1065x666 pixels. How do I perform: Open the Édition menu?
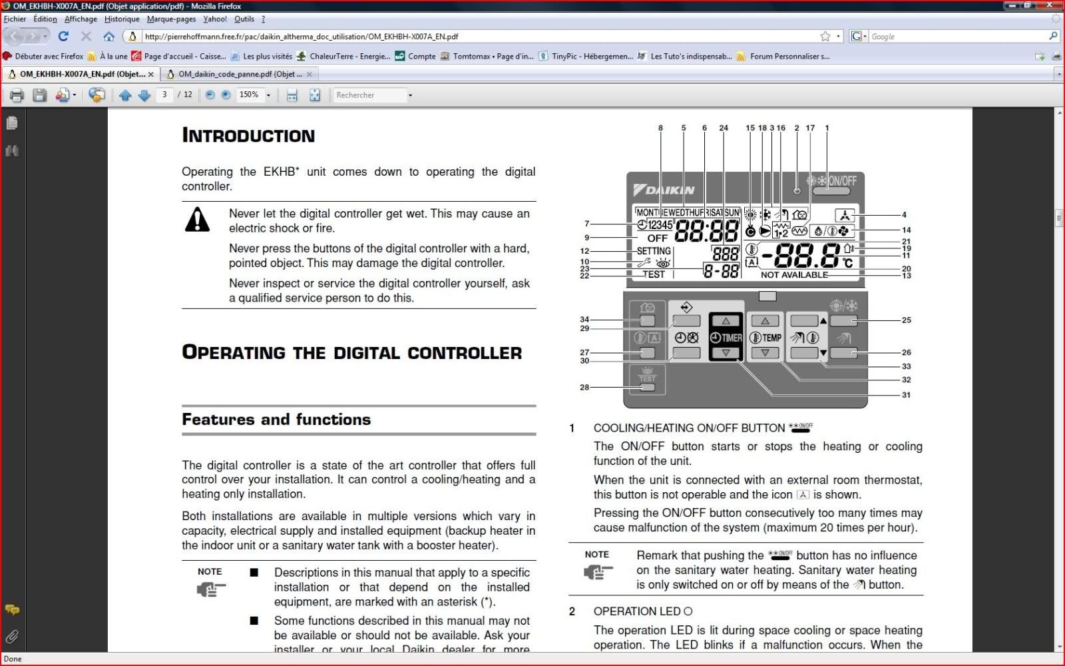coord(45,19)
